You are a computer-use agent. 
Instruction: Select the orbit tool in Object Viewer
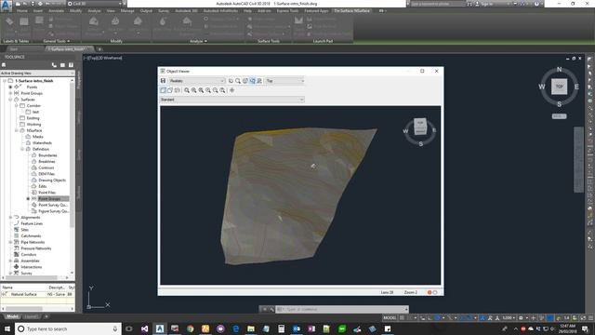245,81
